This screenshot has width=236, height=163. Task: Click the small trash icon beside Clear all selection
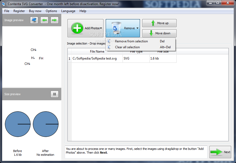click(x=109, y=47)
